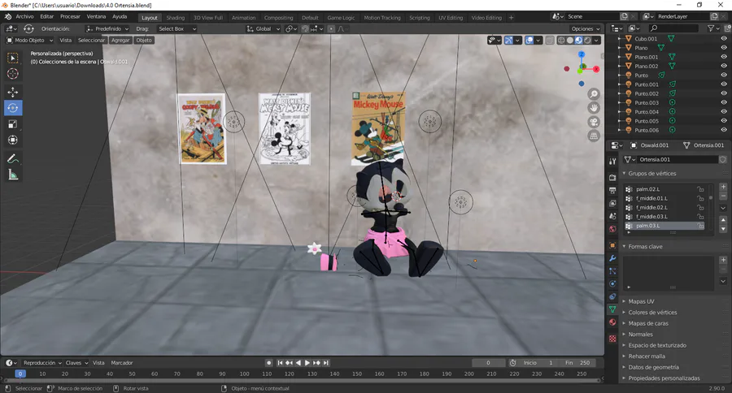732x393 pixels.
Task: Expand the Mapas UV panel
Action: tap(641, 301)
